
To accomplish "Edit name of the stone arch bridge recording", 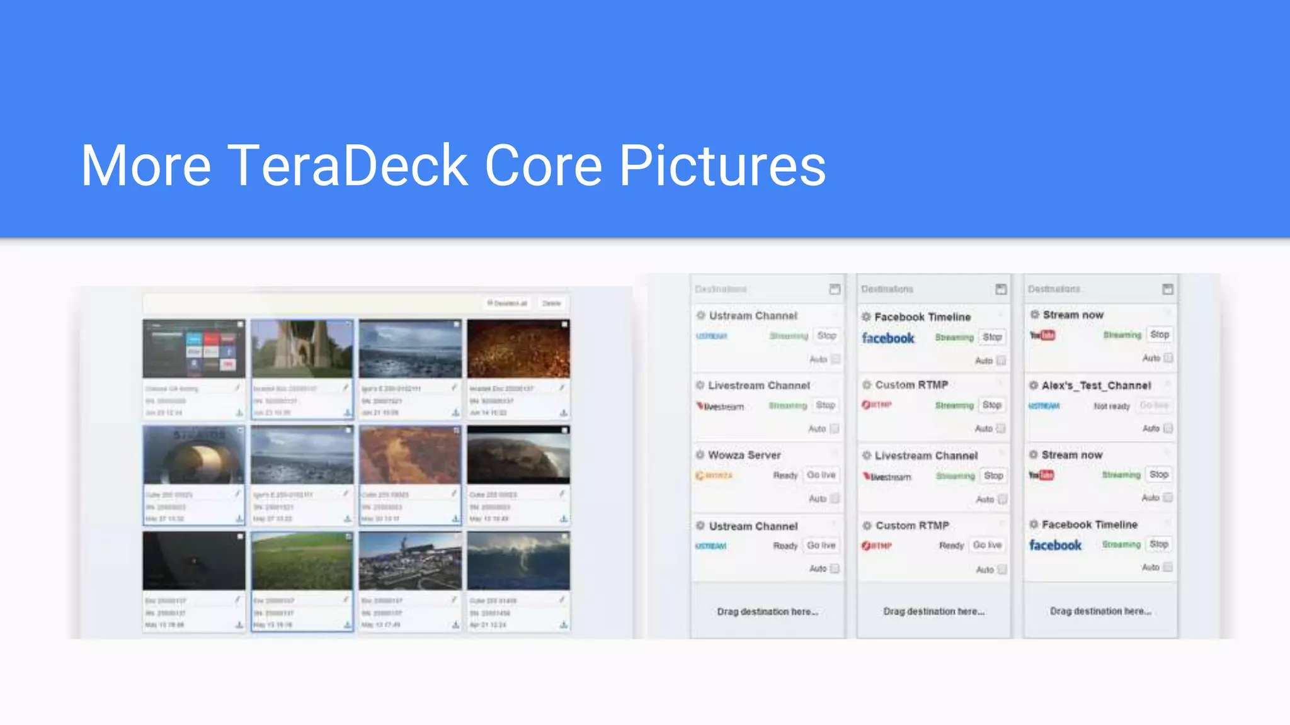I will 346,388.
